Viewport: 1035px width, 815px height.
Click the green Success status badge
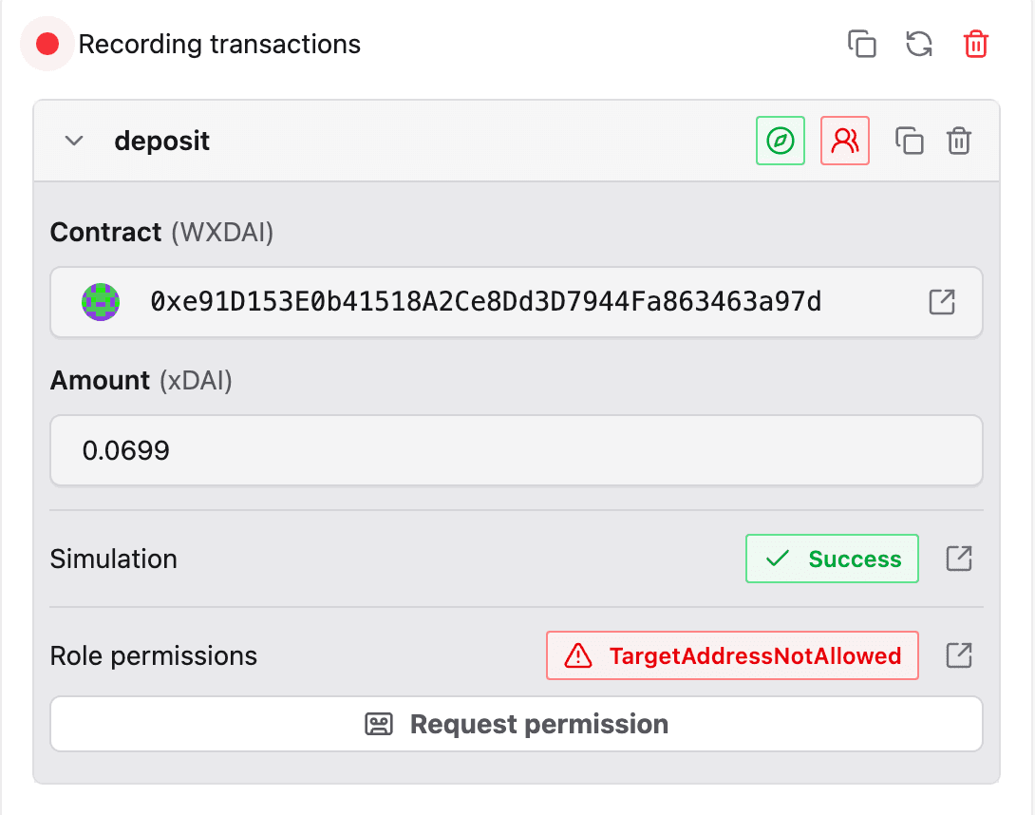(x=832, y=559)
